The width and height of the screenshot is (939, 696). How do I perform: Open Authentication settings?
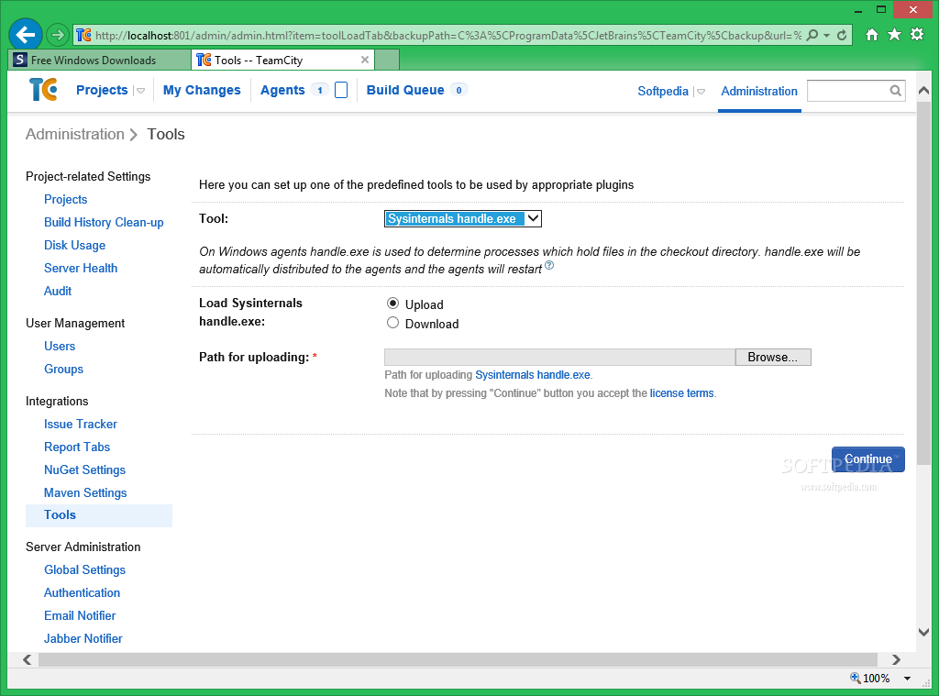coord(82,593)
